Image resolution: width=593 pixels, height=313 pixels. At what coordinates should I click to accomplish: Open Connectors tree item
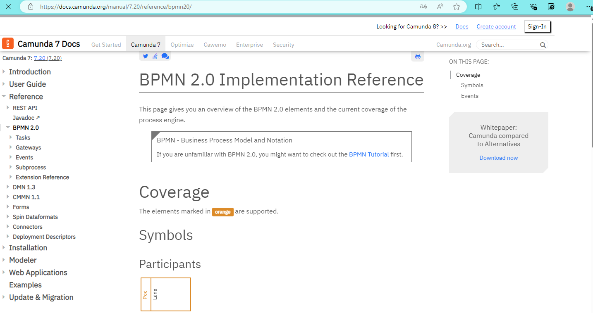(28, 227)
